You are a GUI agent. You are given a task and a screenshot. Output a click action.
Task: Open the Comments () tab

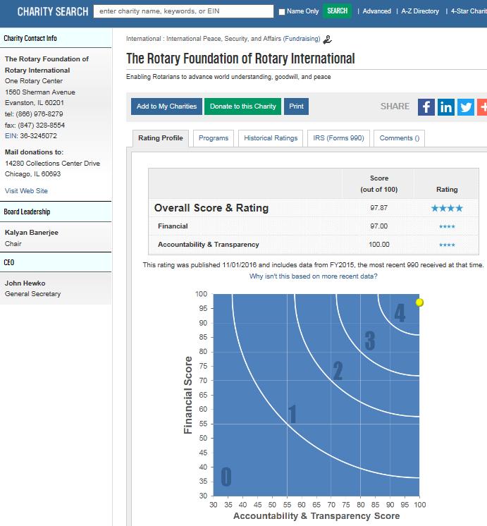pos(399,138)
